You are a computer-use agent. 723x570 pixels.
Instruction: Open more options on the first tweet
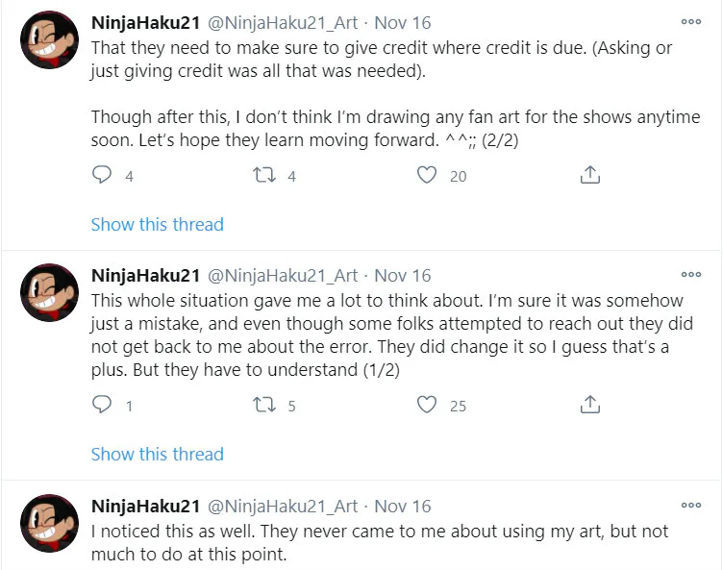point(690,21)
